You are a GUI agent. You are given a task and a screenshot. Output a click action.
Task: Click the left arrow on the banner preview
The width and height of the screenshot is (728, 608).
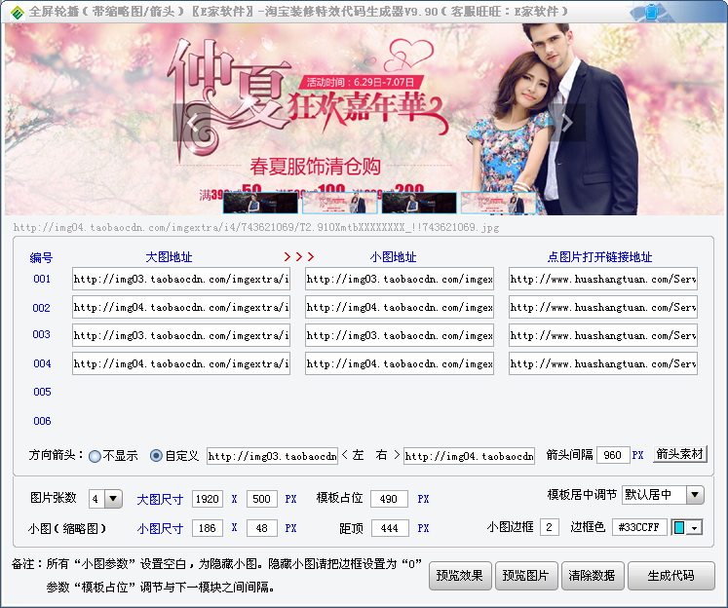click(192, 123)
